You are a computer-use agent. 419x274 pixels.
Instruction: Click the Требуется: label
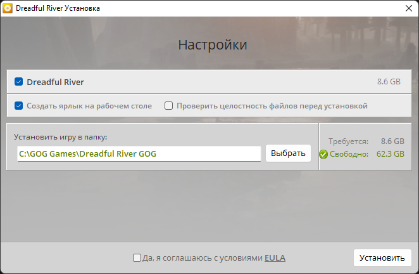348,141
